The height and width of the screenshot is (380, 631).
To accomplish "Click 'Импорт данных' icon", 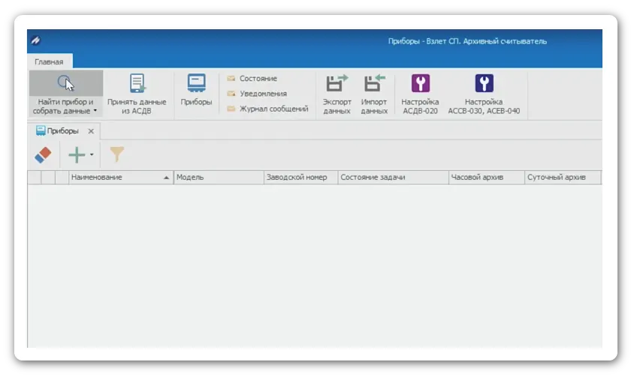I will pos(374,83).
